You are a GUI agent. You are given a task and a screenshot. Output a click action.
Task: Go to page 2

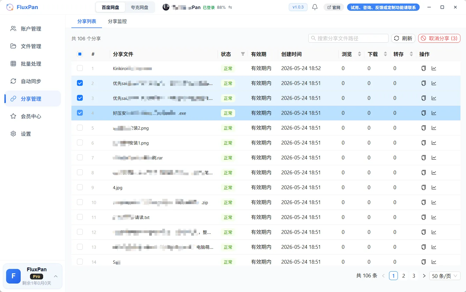(404, 276)
